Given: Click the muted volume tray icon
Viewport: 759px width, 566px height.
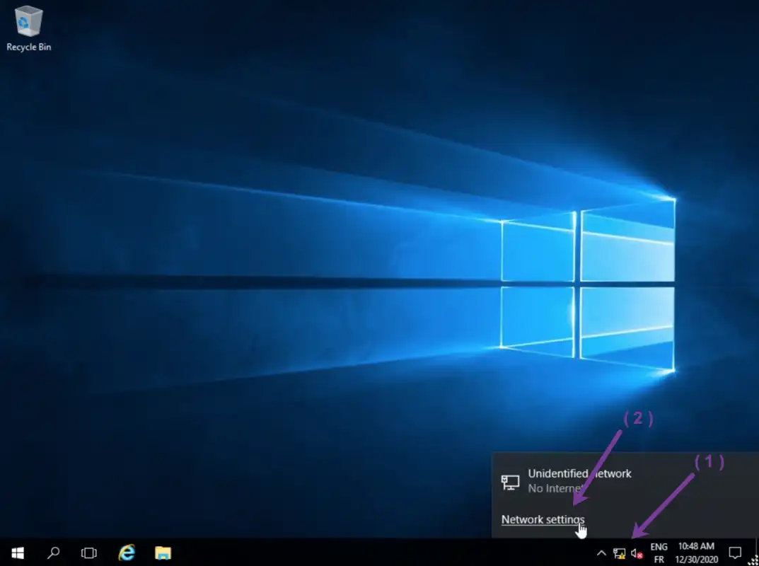Looking at the screenshot, I should [637, 553].
